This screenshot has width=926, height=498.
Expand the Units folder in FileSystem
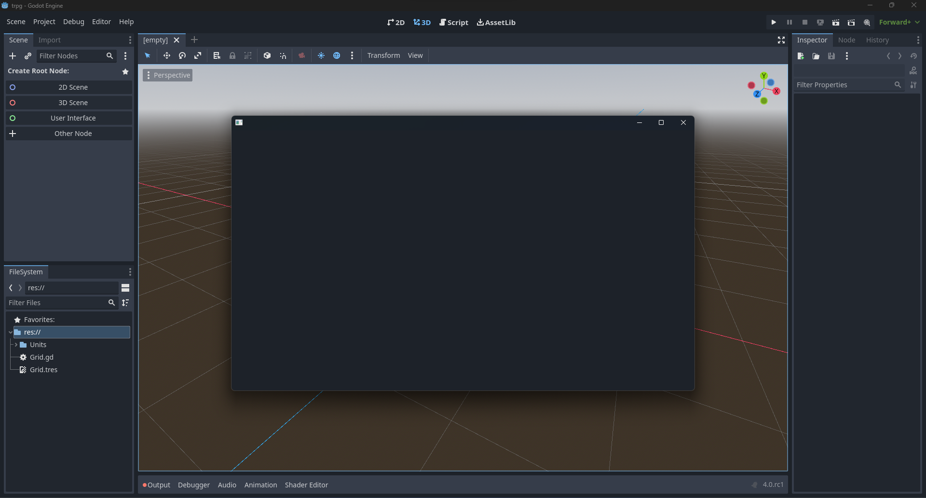[x=15, y=345]
